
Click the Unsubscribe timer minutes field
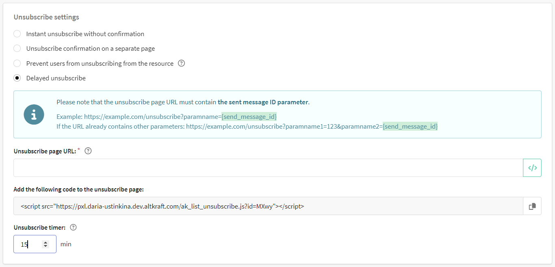pos(35,244)
